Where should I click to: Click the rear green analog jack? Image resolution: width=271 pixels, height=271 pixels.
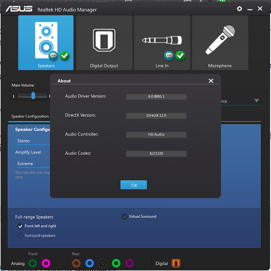[x=116, y=263]
